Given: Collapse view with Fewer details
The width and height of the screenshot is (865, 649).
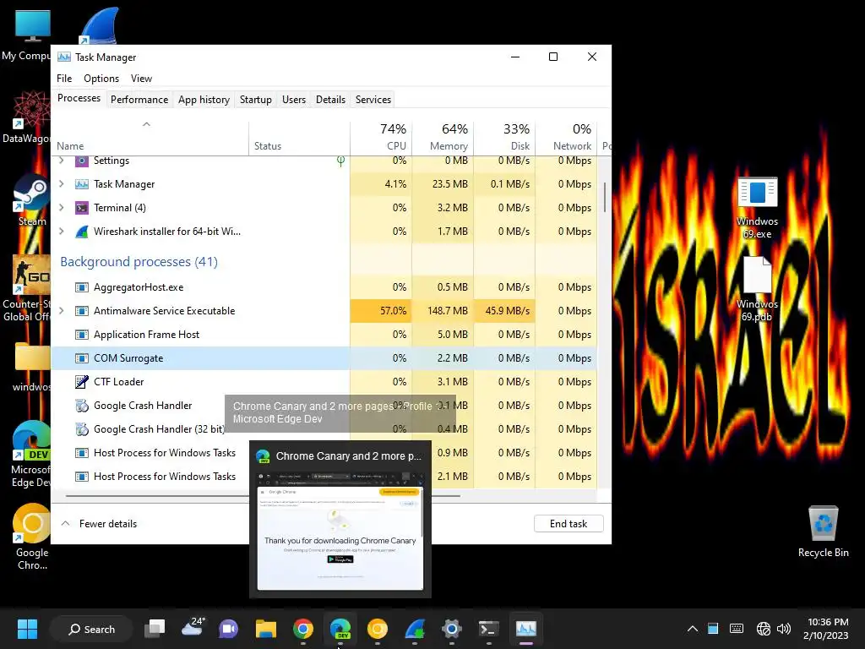Looking at the screenshot, I should [x=100, y=524].
